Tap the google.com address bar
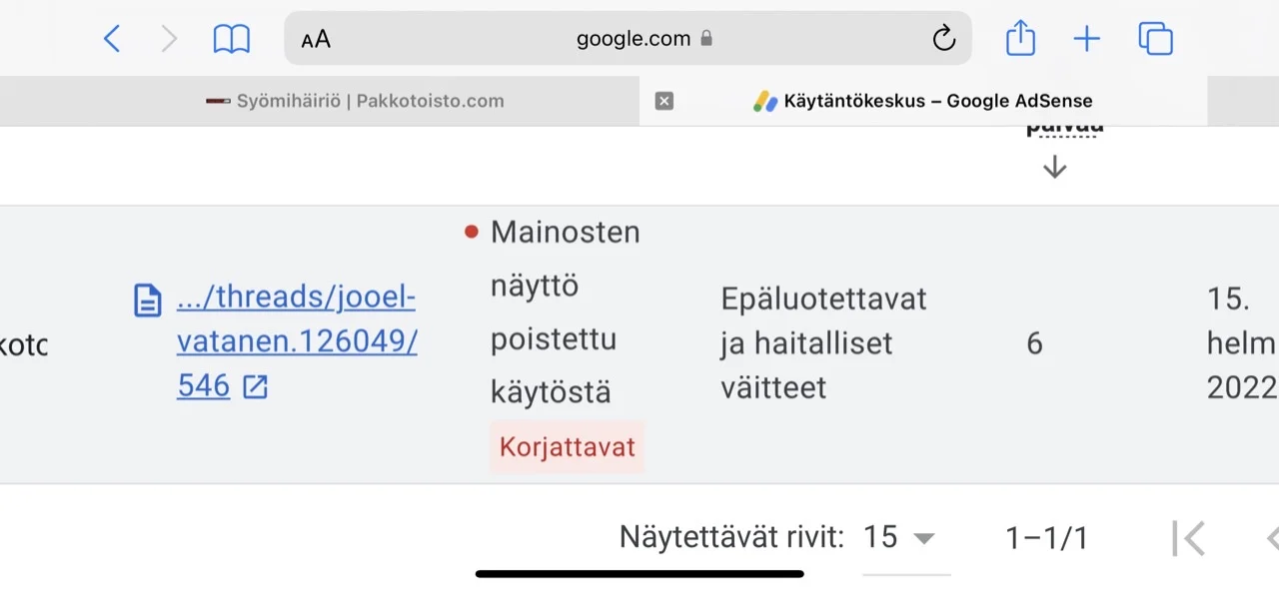Viewport: 1279px width, 590px height. coord(634,39)
